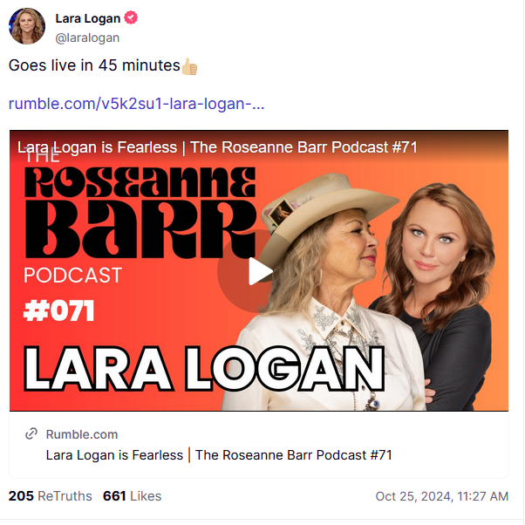View the 661 Likes list
The width and height of the screenshot is (525, 525).
point(133,496)
